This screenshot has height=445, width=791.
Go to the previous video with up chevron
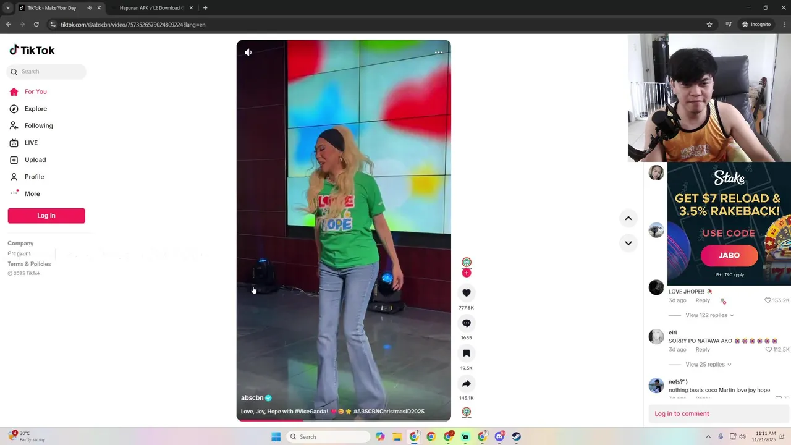coord(628,218)
